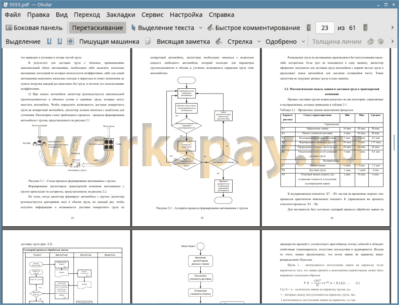Open the annotation toolbar overflow chevron
This screenshot has height=305, width=399.
point(392,41)
